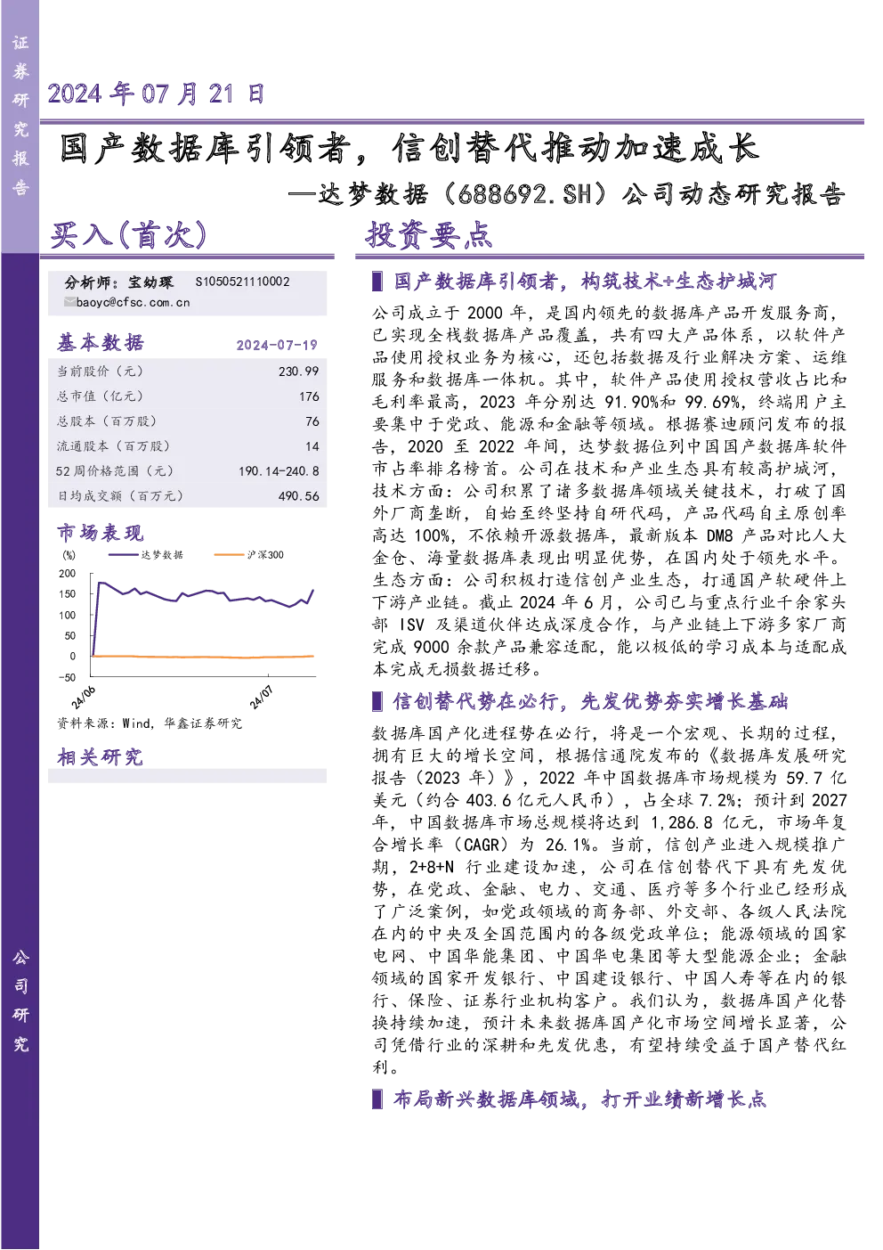Click the 投资要点 section heading
This screenshot has width=883, height=1250.
(429, 234)
